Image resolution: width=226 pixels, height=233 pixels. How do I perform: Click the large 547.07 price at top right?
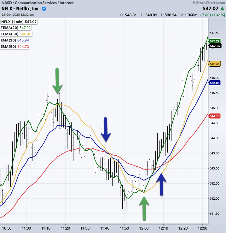(x=210, y=8)
